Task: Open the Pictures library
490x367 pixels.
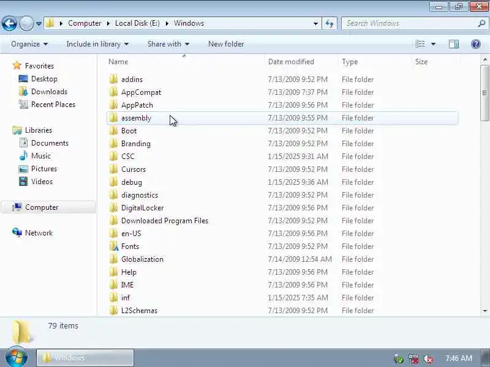Action: tap(43, 169)
